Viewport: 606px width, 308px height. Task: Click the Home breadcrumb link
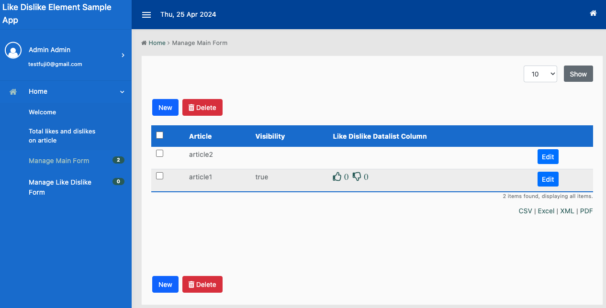(x=157, y=43)
